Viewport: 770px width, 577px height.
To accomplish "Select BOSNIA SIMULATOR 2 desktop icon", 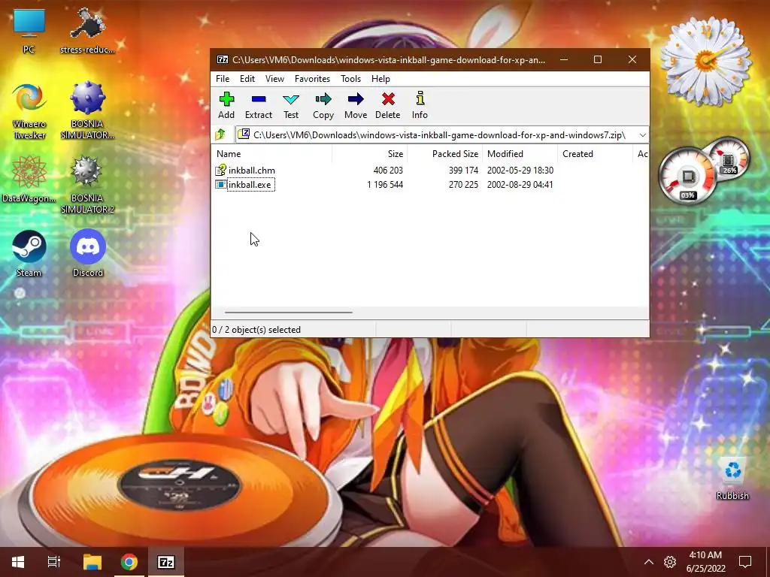I will coord(87,186).
